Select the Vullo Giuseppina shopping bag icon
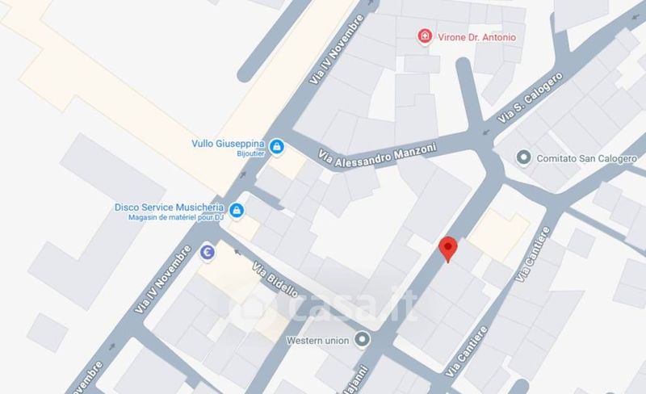This screenshot has height=394, width=646. pyautogui.click(x=276, y=146)
